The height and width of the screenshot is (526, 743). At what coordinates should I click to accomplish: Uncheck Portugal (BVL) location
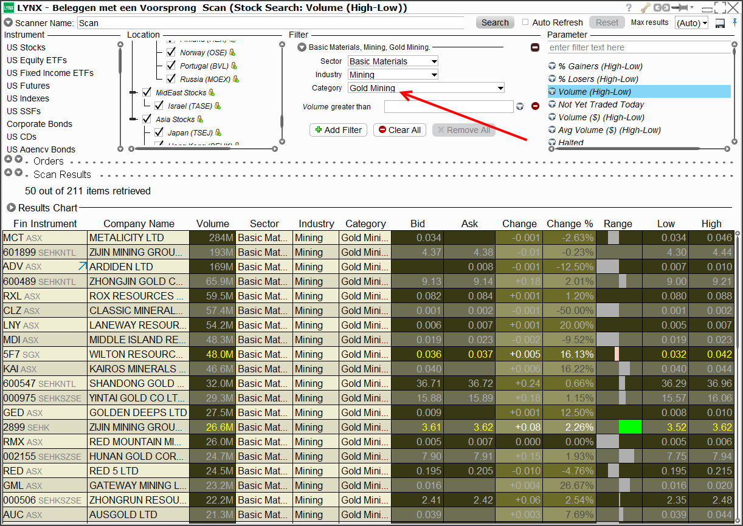[x=171, y=66]
